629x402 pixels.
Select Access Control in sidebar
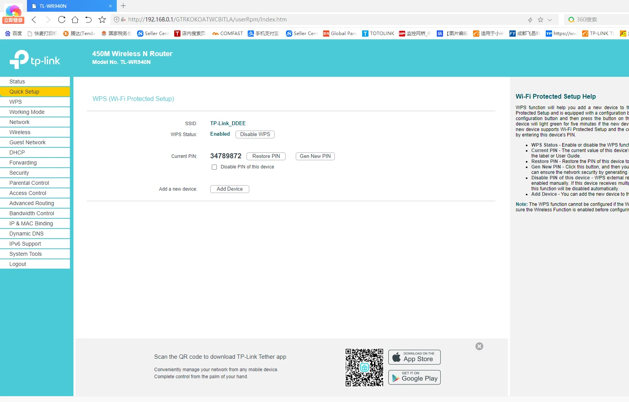[35, 193]
